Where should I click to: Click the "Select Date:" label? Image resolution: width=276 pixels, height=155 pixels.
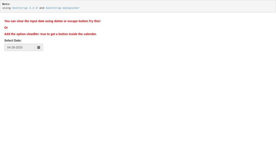coord(13,40)
